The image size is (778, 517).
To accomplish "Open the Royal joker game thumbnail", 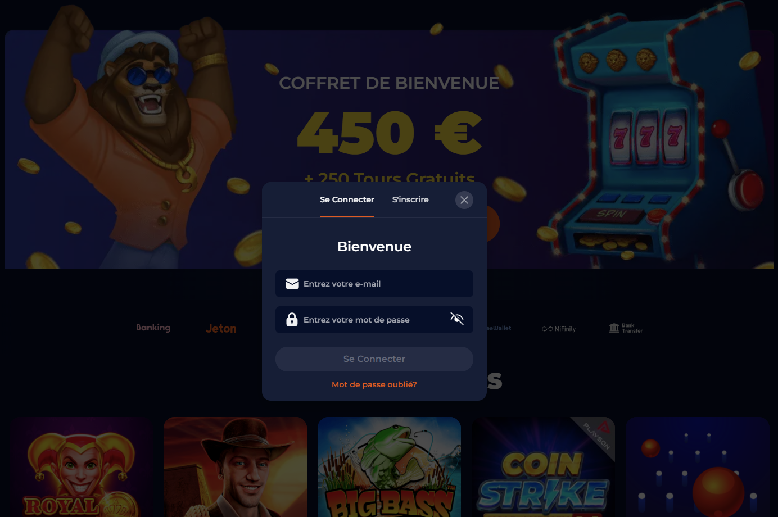I will point(81,467).
